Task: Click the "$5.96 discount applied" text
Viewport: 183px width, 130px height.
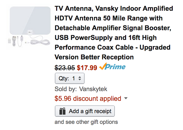Action: pyautogui.click(x=88, y=99)
